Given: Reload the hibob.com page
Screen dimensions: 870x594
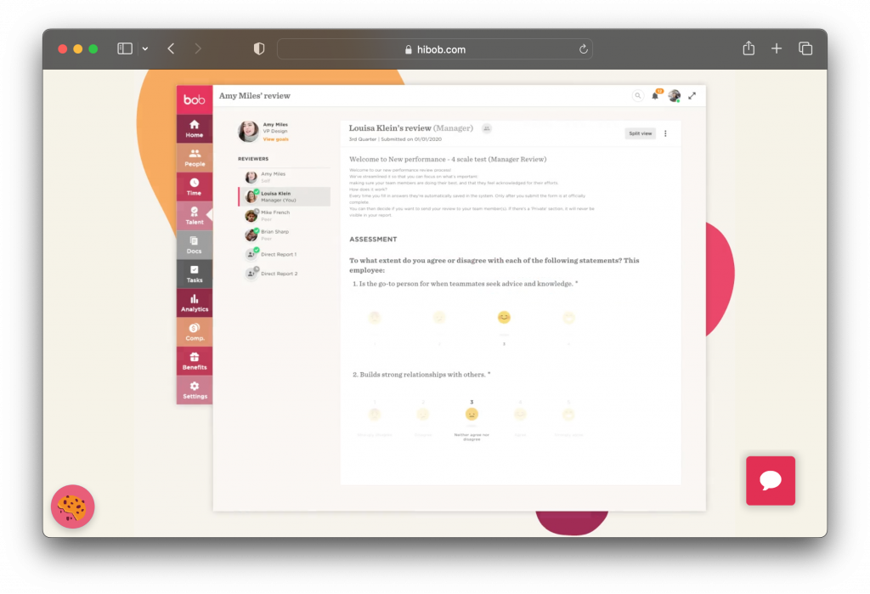Looking at the screenshot, I should (583, 48).
